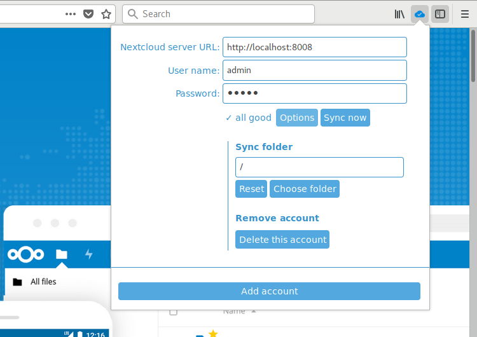This screenshot has width=477, height=337.
Task: Open the Nextcloud logo on the page
Action: [26, 254]
